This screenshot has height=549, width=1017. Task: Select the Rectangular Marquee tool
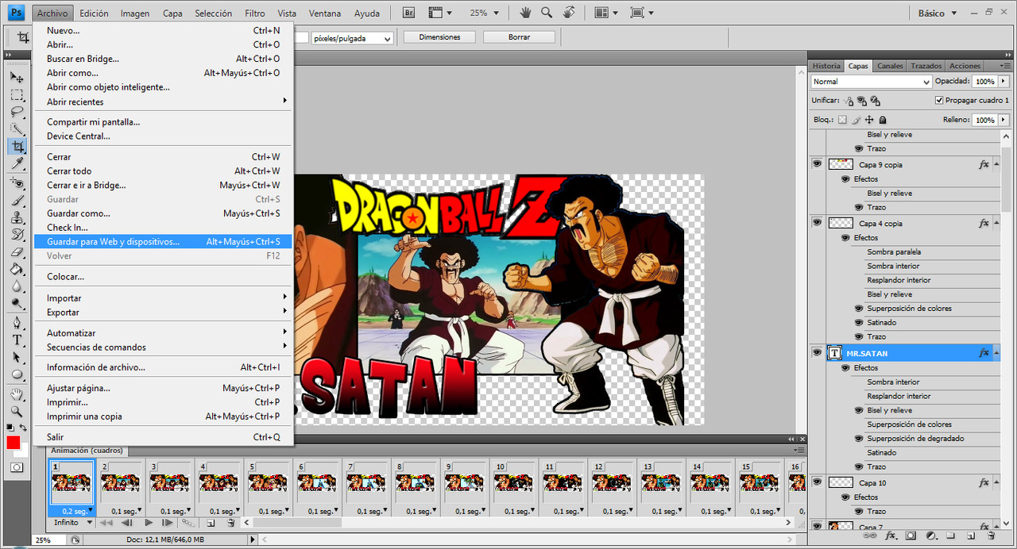point(17,94)
